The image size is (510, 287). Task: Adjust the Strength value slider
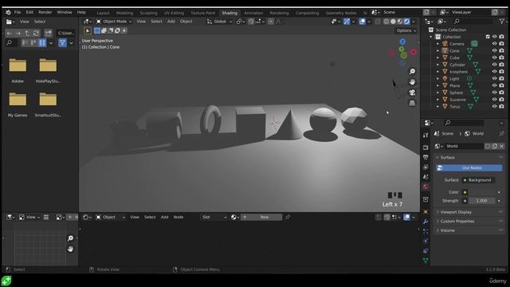(481, 201)
